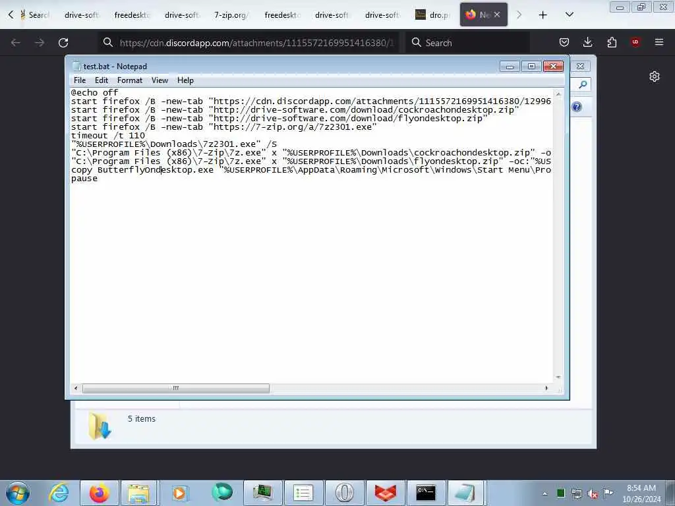
Task: Open the View menu in Notepad
Action: point(160,80)
